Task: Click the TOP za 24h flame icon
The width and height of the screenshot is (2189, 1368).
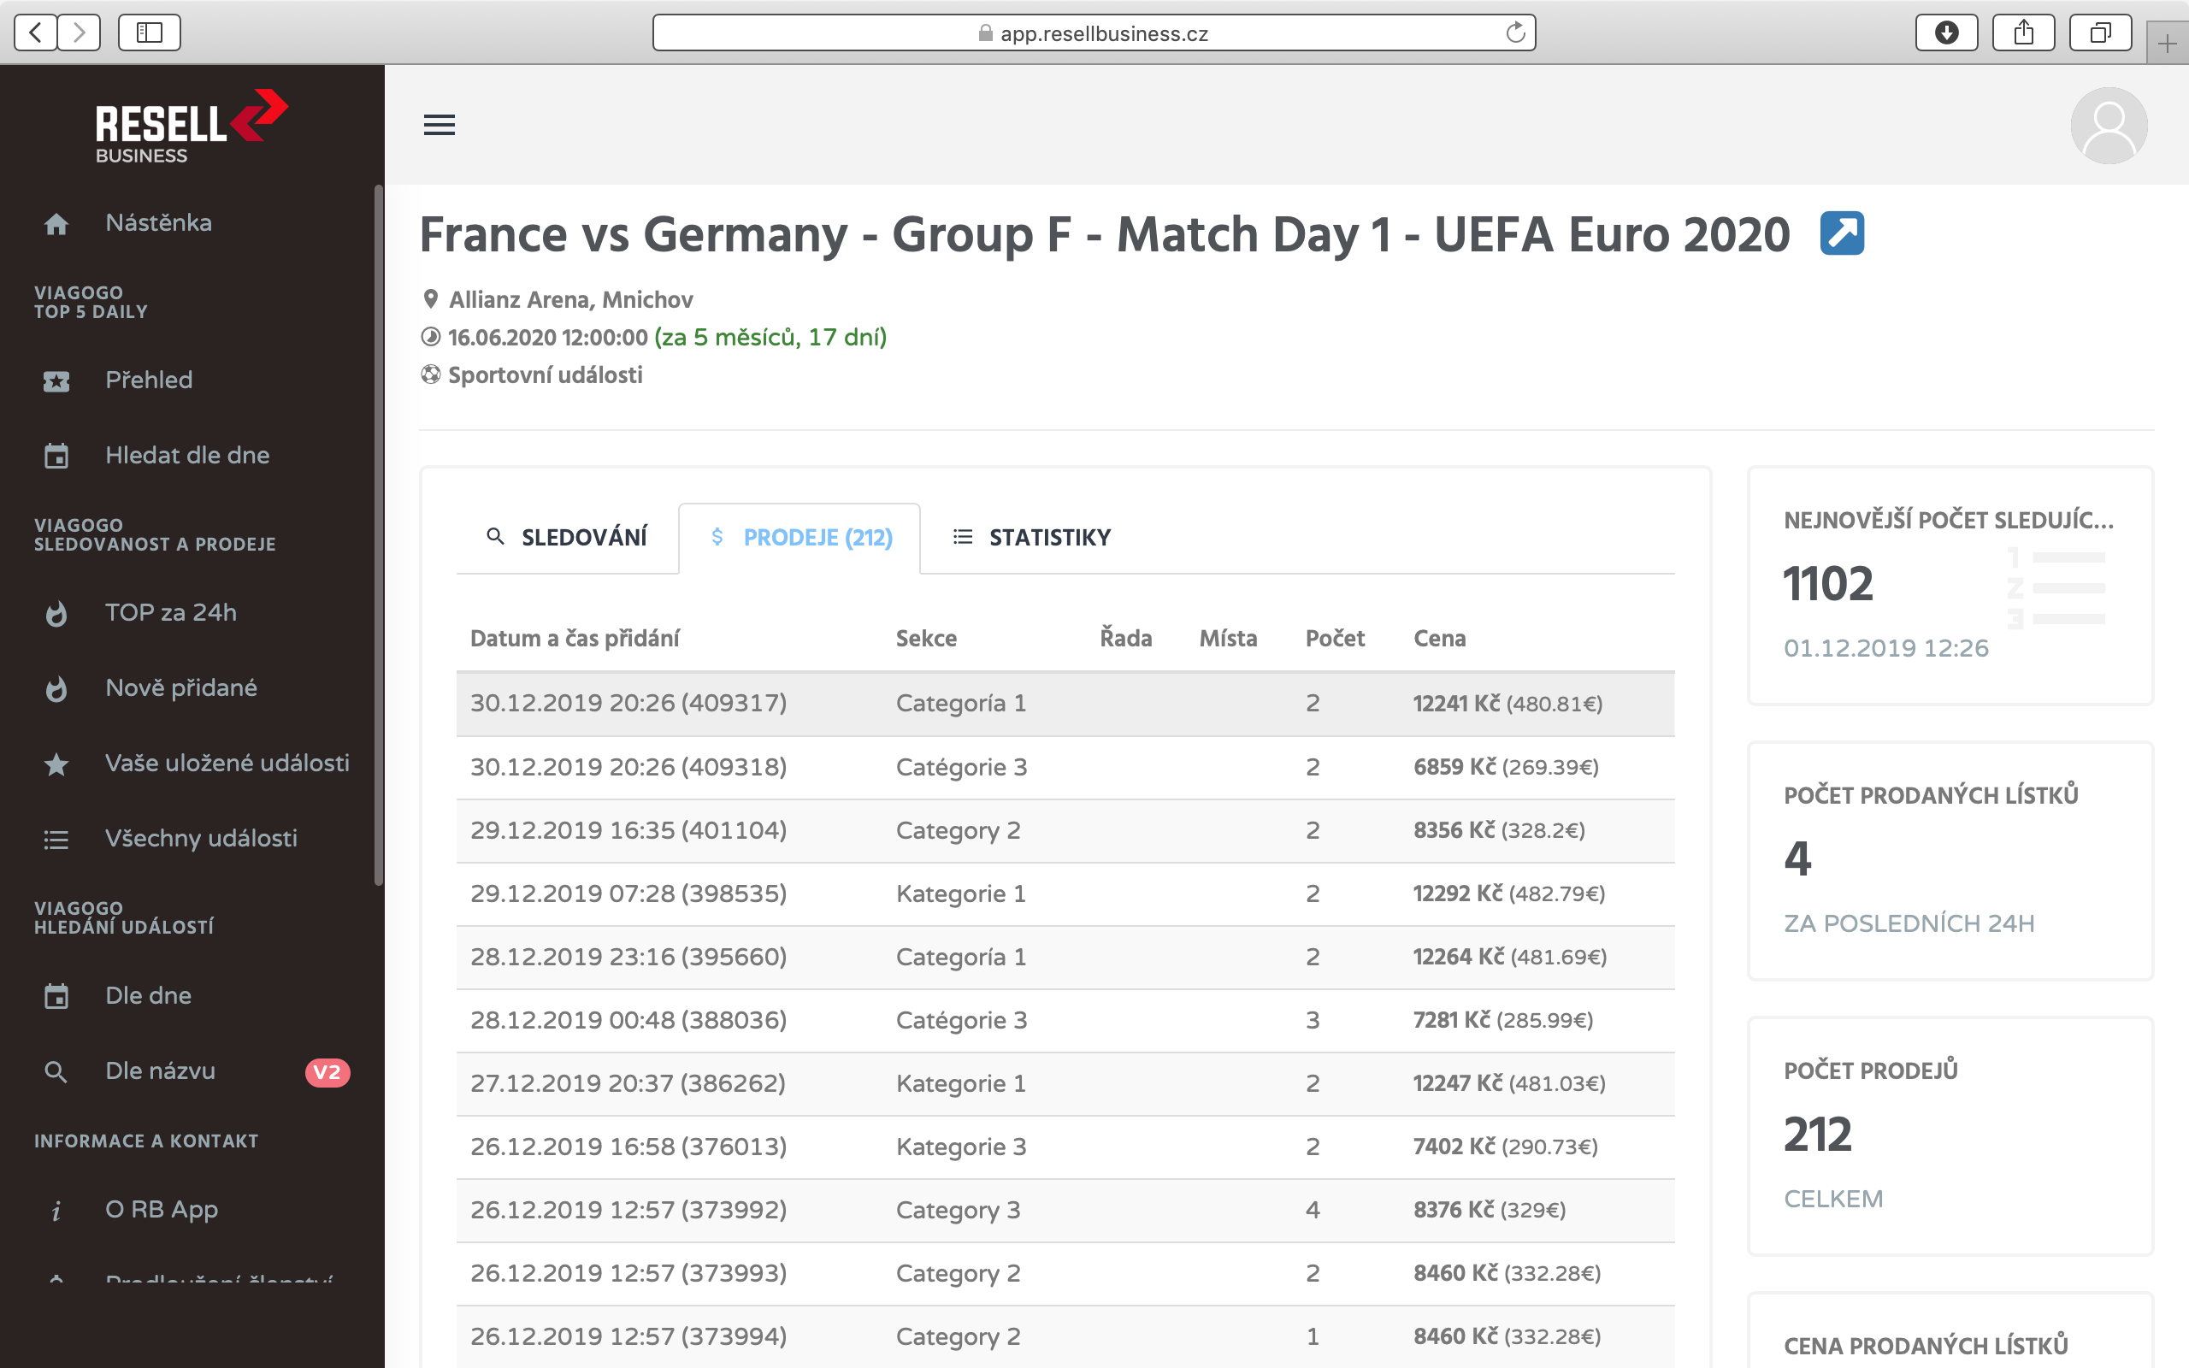Action: click(x=56, y=613)
